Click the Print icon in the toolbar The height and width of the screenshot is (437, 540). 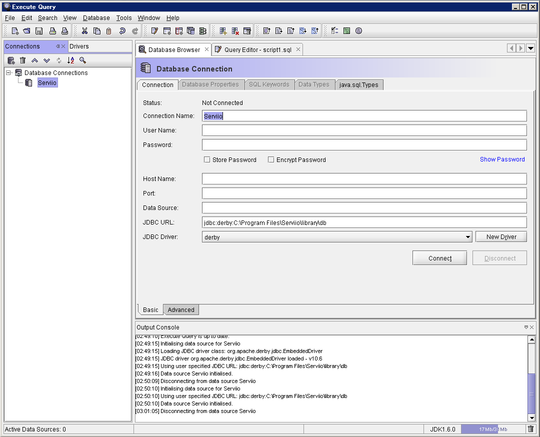[52, 31]
